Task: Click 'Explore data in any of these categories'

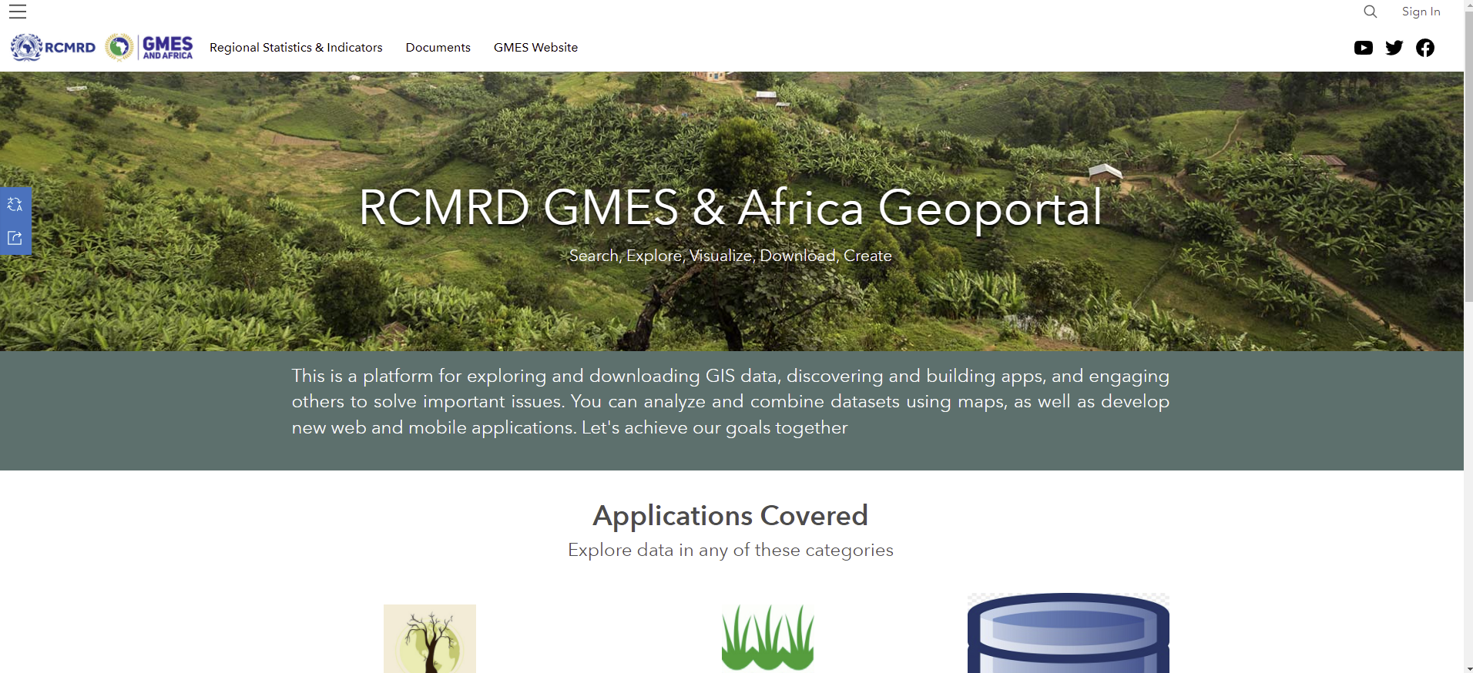Action: tap(730, 550)
